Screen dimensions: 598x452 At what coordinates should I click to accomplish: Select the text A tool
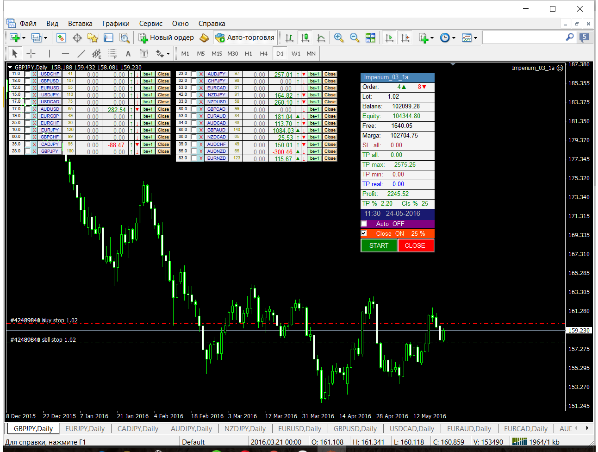(128, 54)
